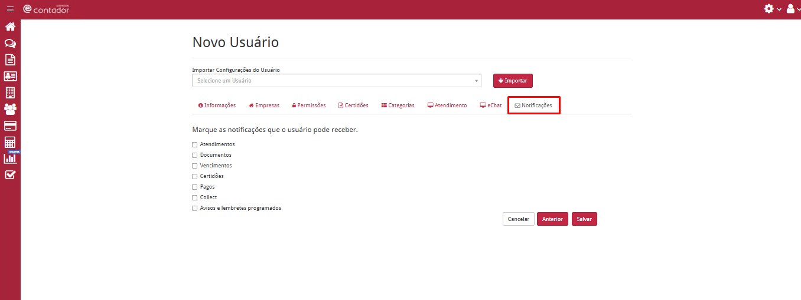Click the 'Importar Configurações do Usuário' label
The image size is (801, 300).
[x=236, y=70]
